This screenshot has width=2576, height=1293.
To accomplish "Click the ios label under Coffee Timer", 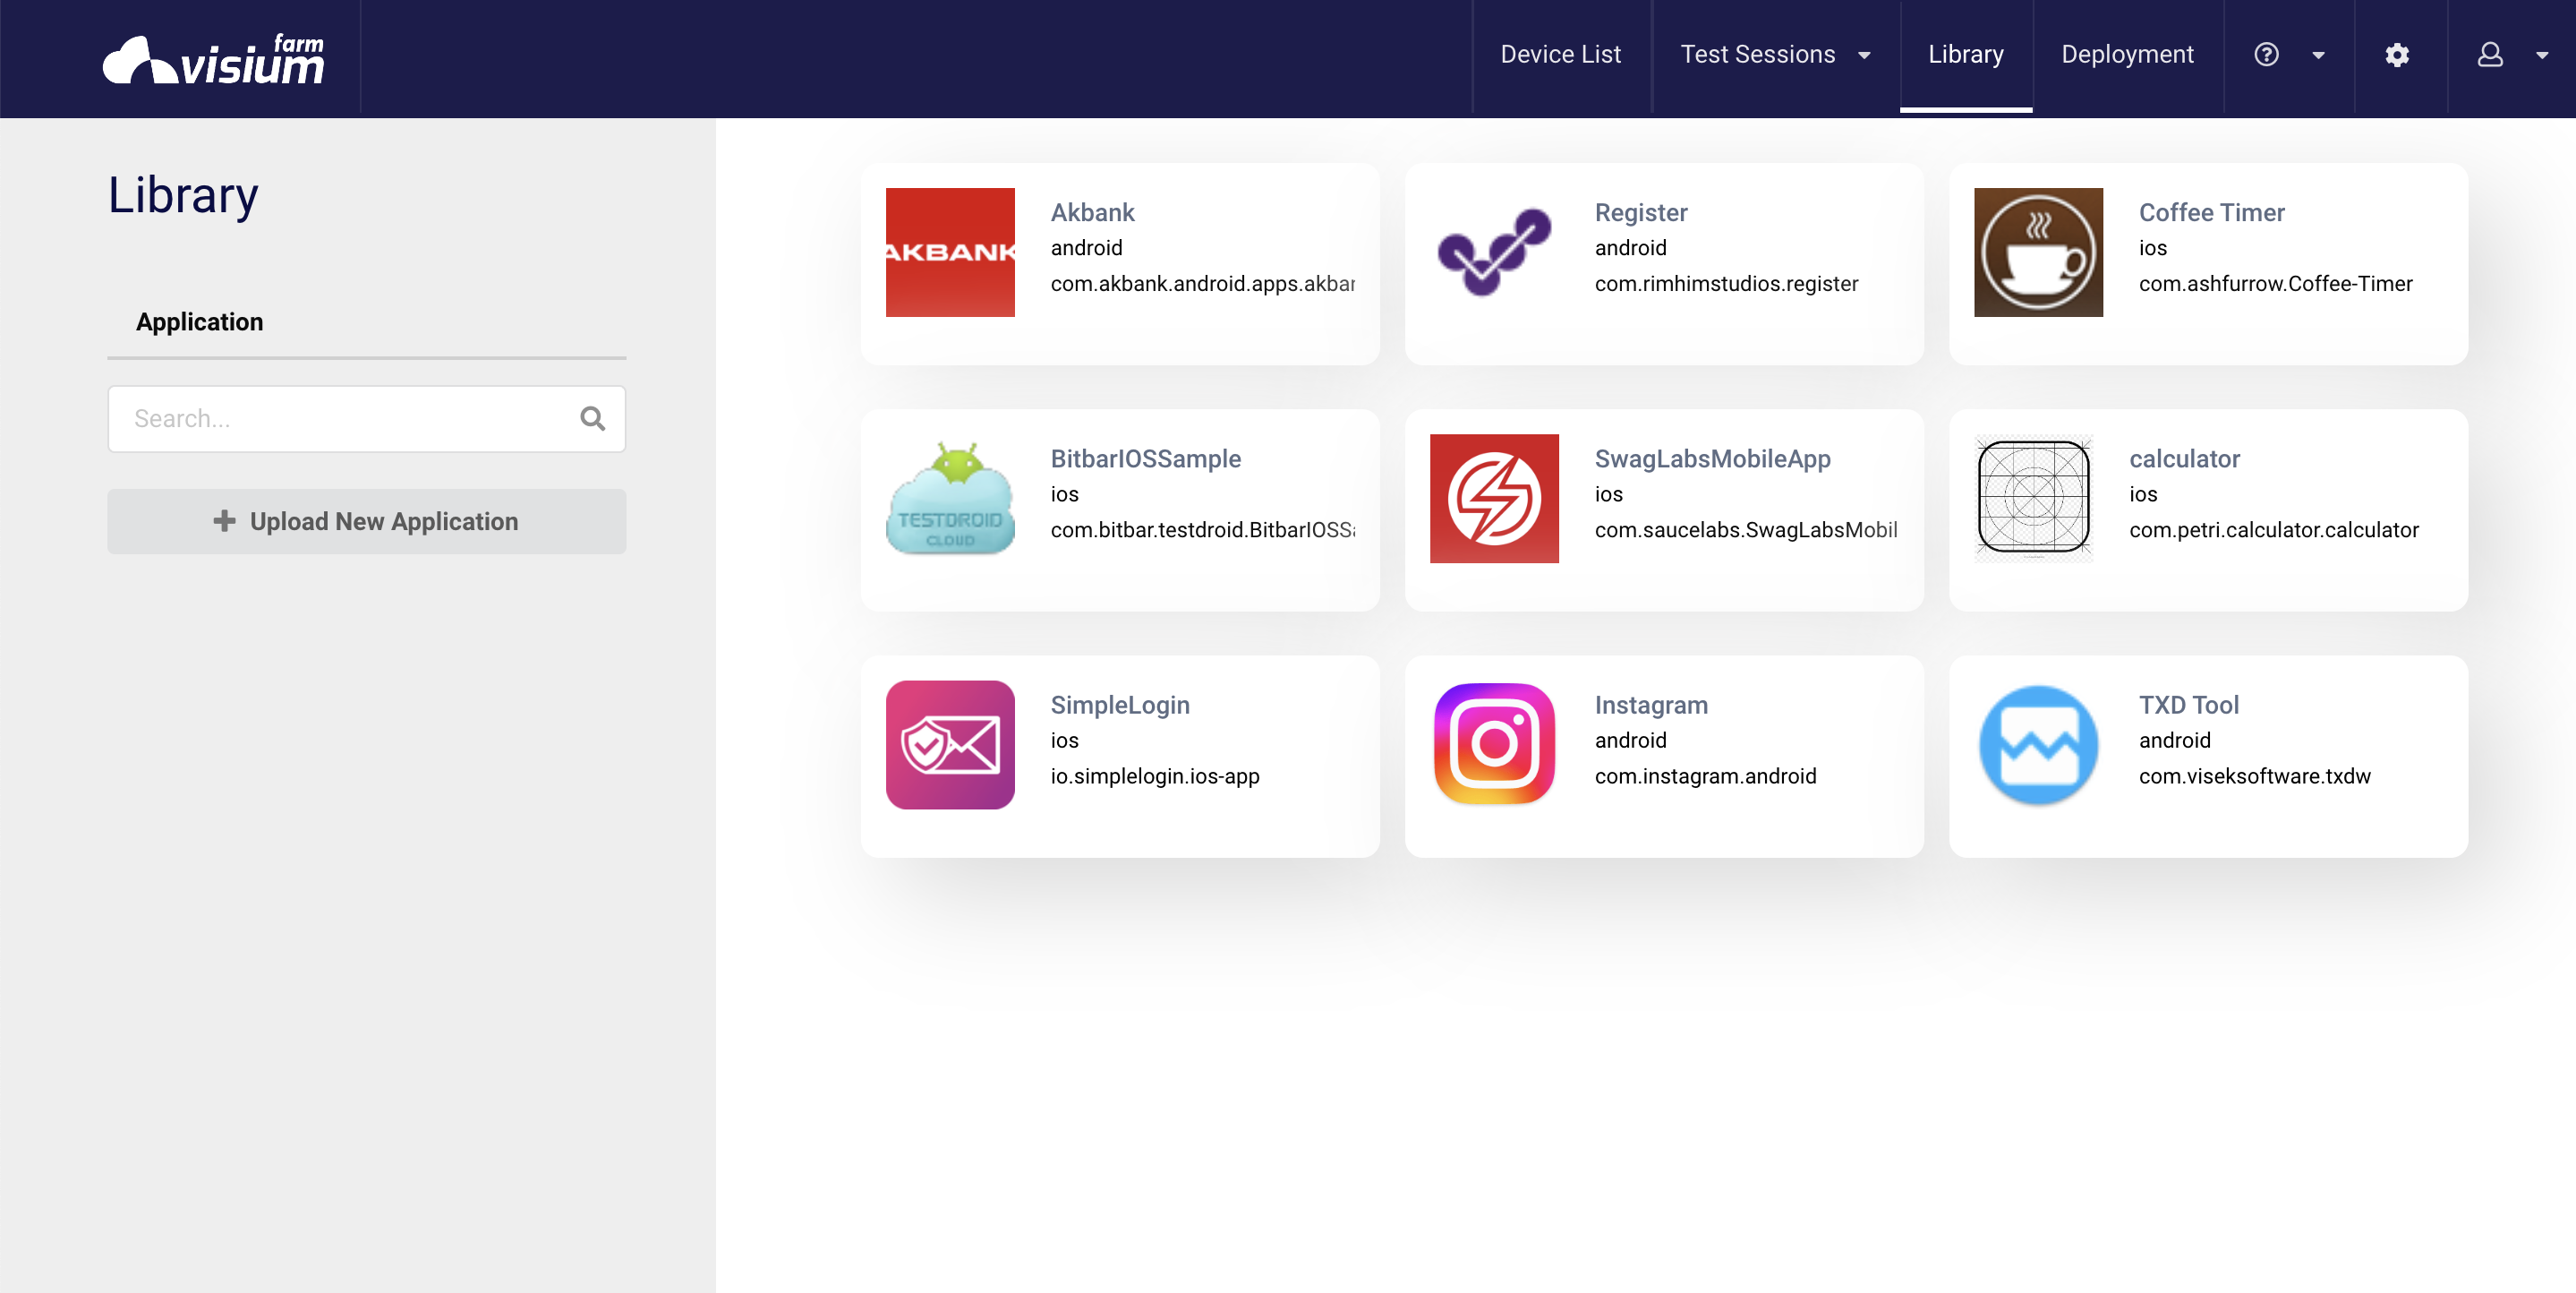I will tap(2152, 247).
